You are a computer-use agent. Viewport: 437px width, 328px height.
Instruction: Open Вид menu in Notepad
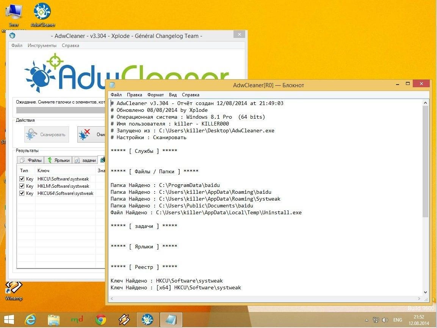(x=173, y=95)
